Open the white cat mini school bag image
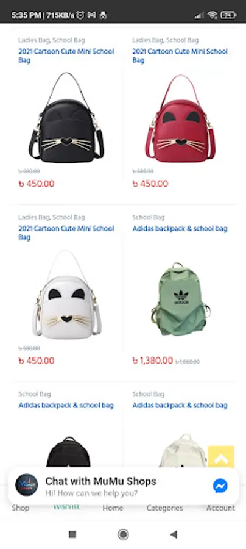This screenshot has width=246, height=549. pos(66,295)
